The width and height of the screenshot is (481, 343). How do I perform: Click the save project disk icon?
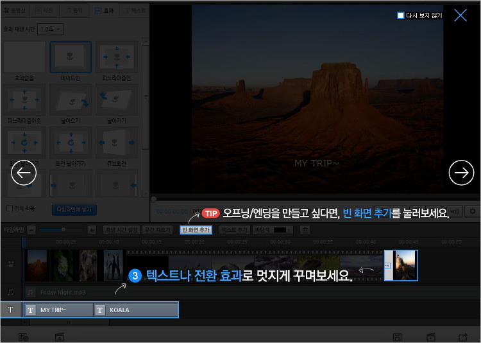(397, 337)
